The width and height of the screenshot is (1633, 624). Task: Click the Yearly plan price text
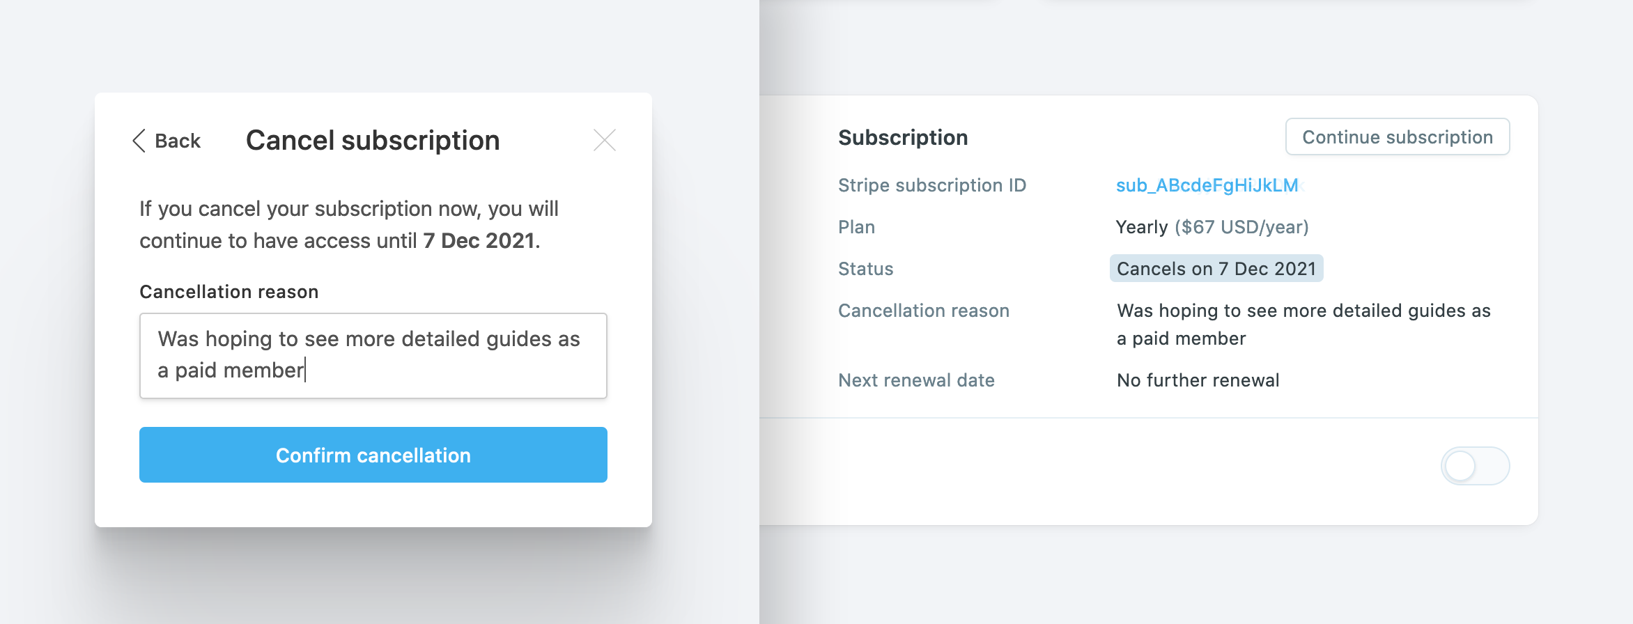(1212, 227)
